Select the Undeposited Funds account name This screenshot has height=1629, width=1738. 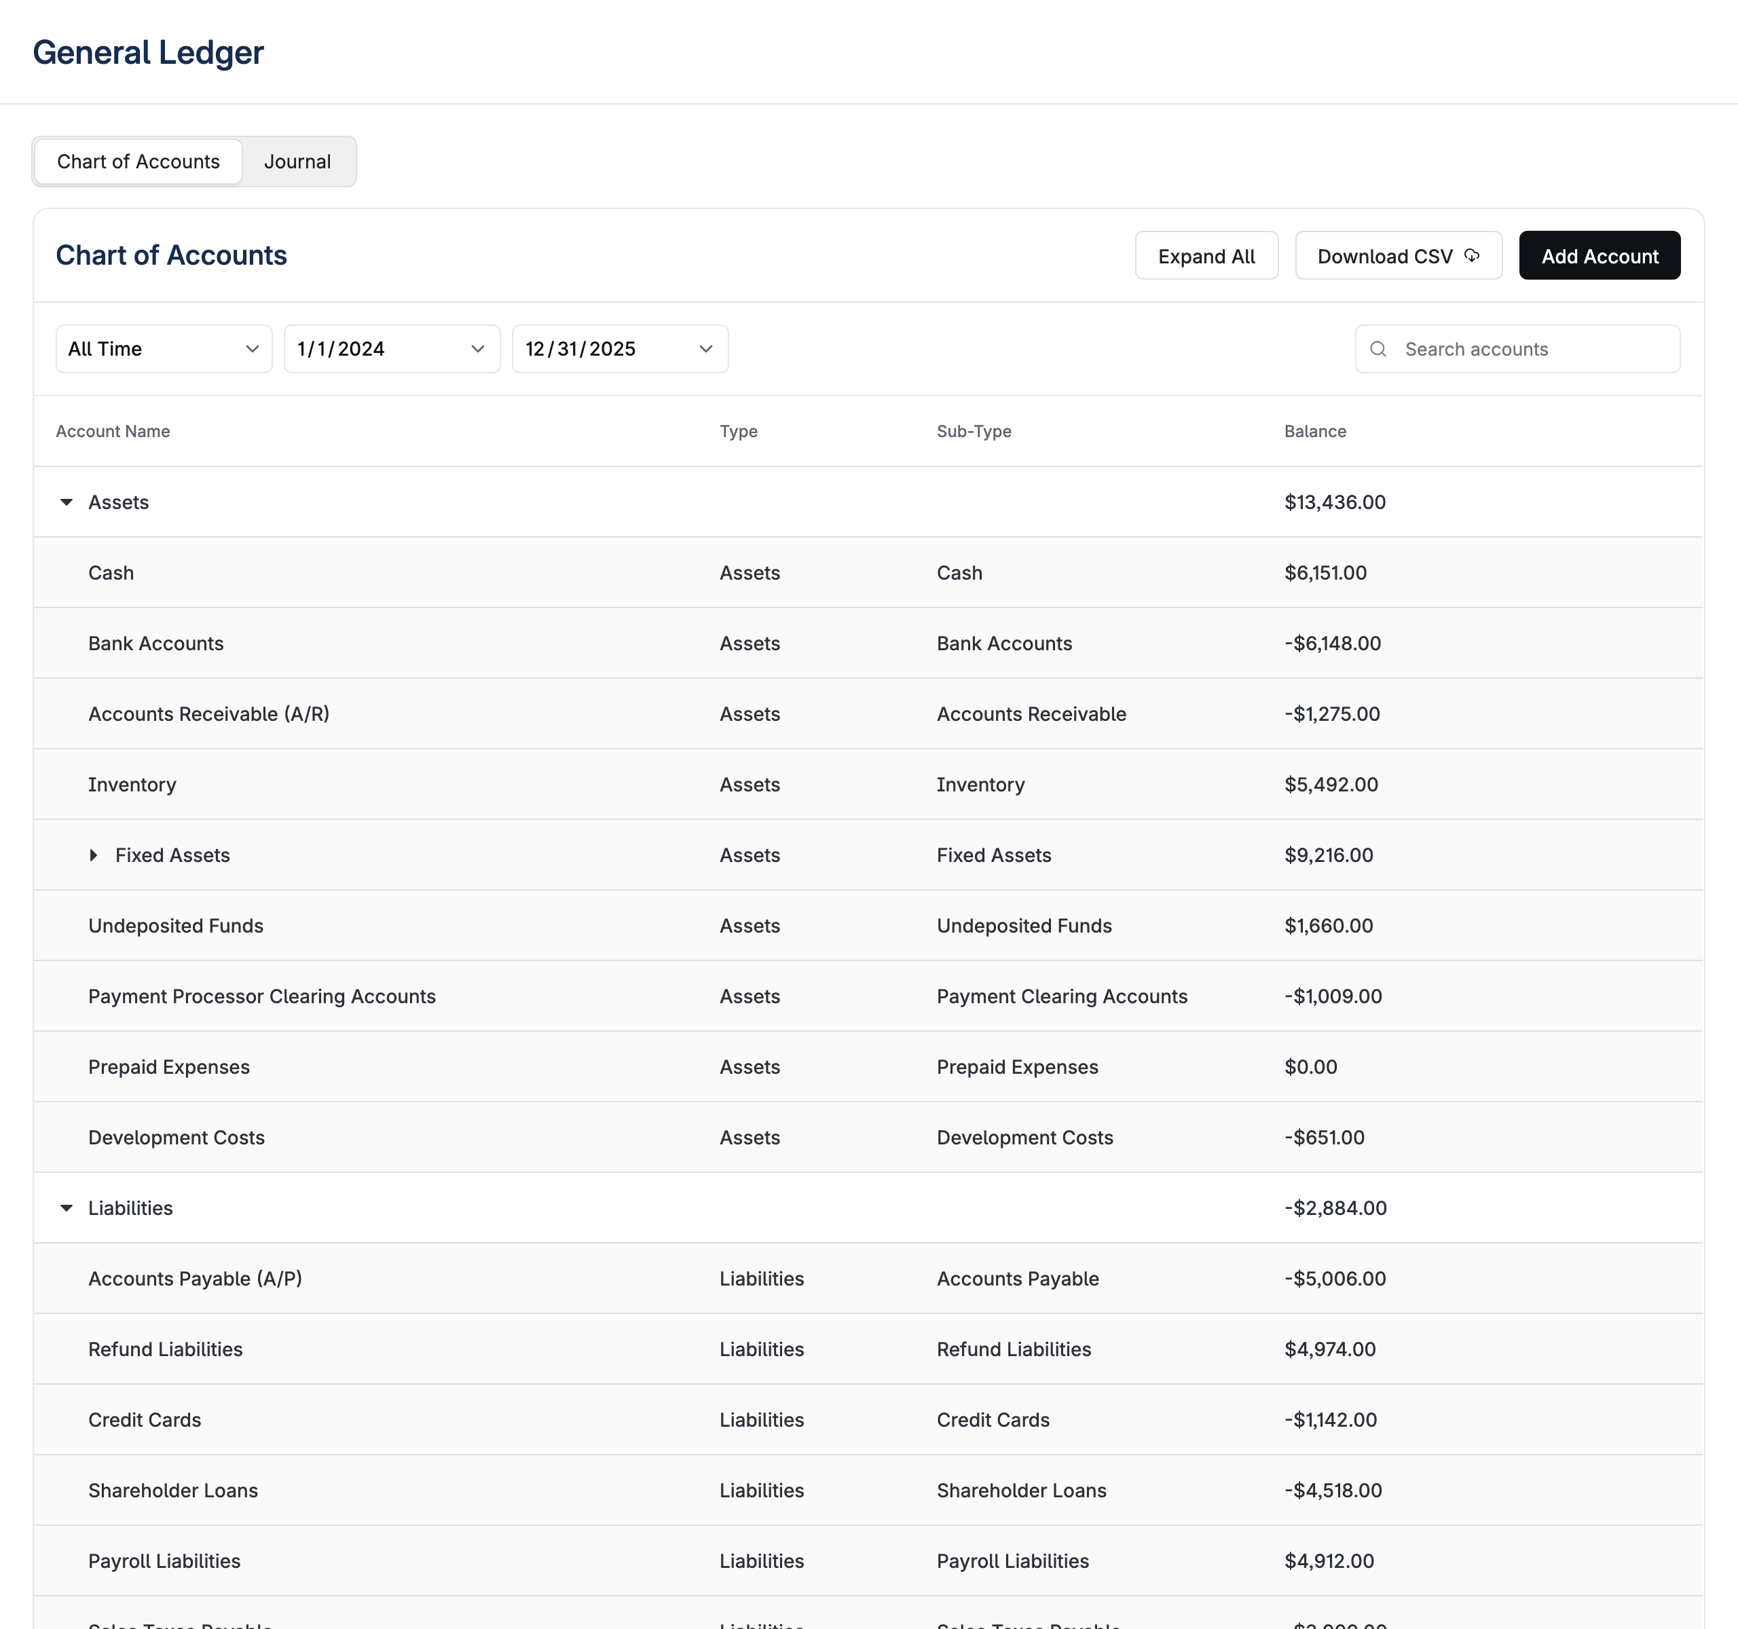click(176, 926)
